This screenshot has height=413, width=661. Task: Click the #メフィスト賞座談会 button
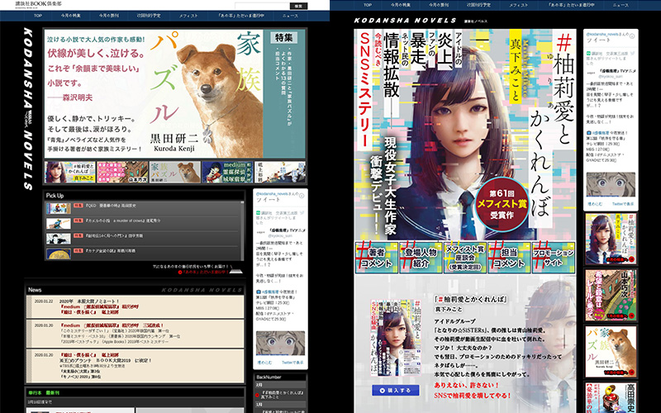pyautogui.click(x=465, y=258)
